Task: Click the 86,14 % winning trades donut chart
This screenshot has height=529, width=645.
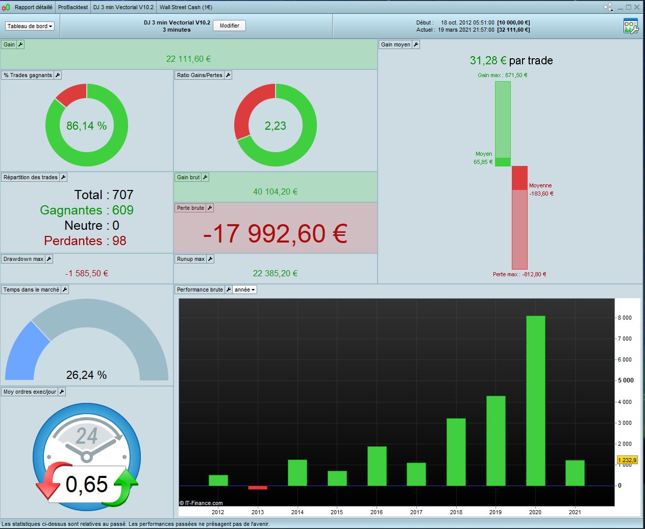Action: (x=87, y=125)
